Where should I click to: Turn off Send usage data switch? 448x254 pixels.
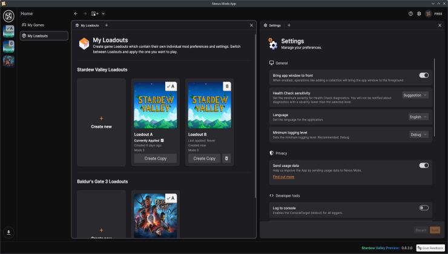[424, 165]
